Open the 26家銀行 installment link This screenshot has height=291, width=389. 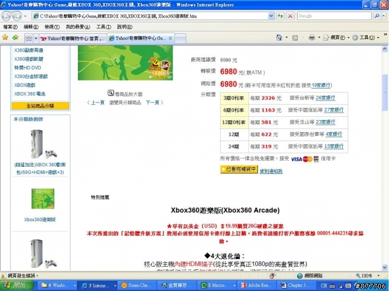(325, 98)
